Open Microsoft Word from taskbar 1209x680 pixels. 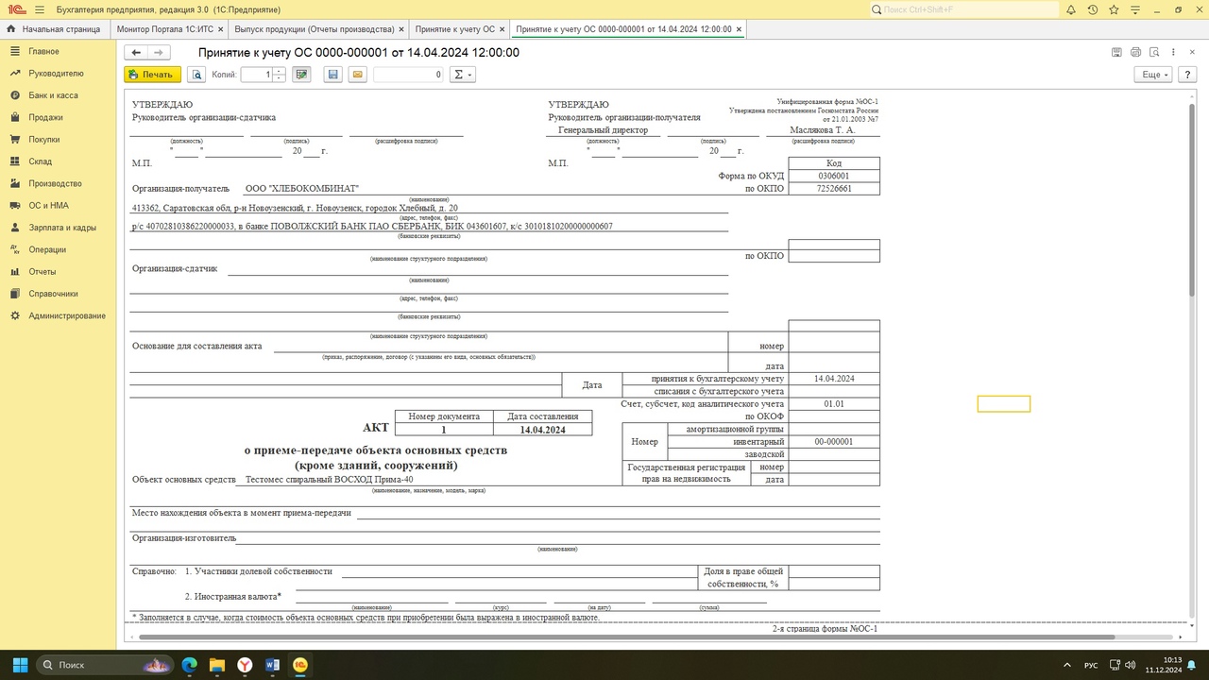tap(273, 665)
